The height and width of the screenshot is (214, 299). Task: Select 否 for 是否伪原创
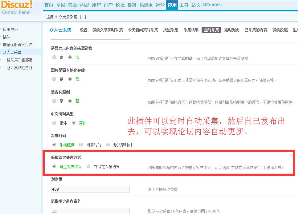tap(70, 101)
